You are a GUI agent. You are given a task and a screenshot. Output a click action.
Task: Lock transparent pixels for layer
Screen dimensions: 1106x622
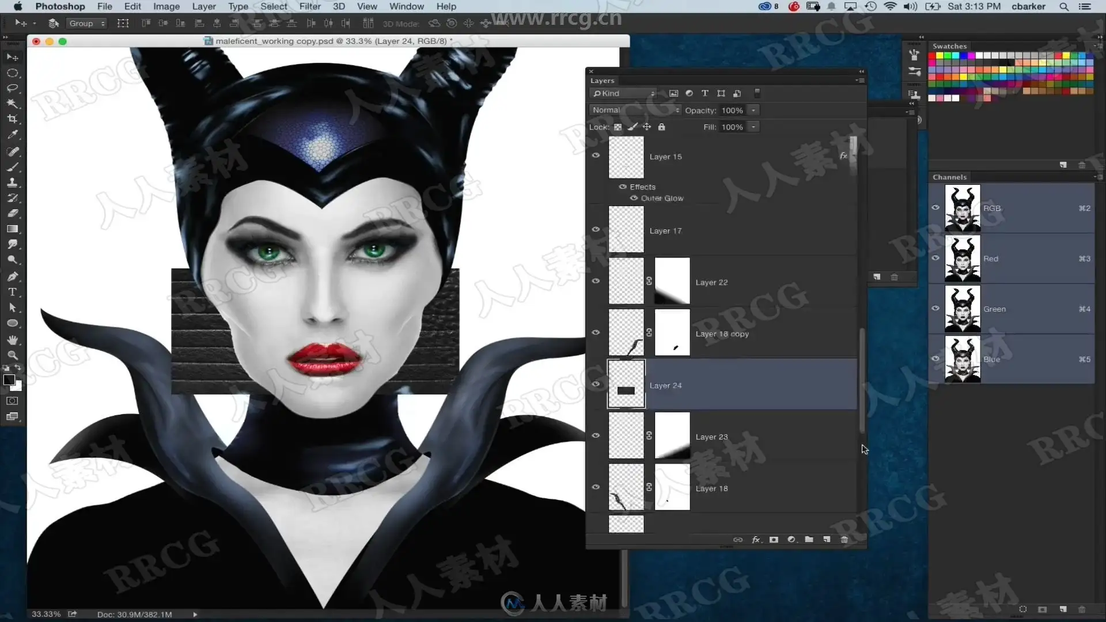point(618,127)
